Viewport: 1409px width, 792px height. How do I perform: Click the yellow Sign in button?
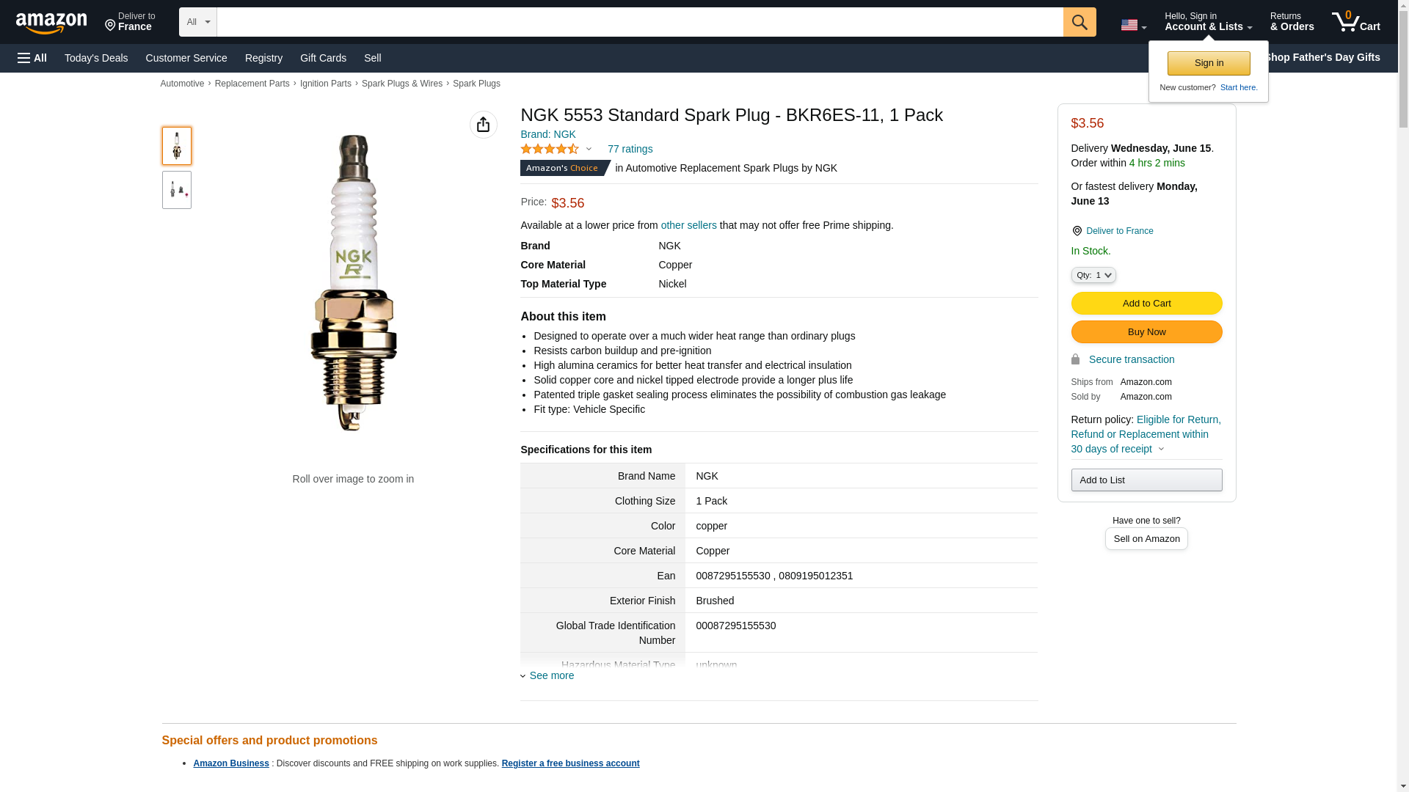click(1208, 63)
